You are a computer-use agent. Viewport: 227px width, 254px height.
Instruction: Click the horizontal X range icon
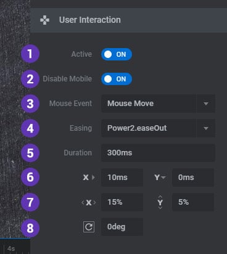[89, 203]
